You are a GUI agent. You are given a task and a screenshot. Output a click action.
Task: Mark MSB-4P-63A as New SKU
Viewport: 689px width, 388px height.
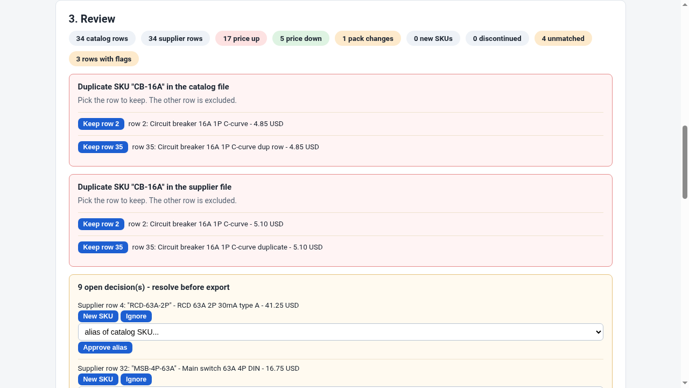point(98,379)
